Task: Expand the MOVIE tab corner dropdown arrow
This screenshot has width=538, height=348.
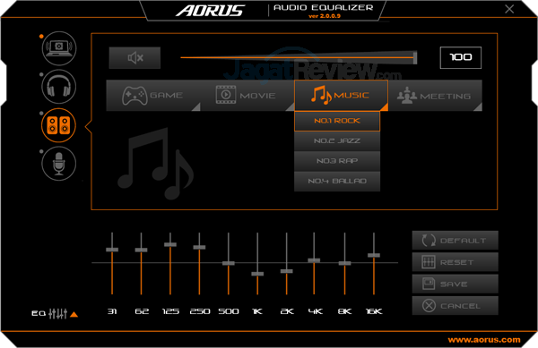Action: pos(291,107)
